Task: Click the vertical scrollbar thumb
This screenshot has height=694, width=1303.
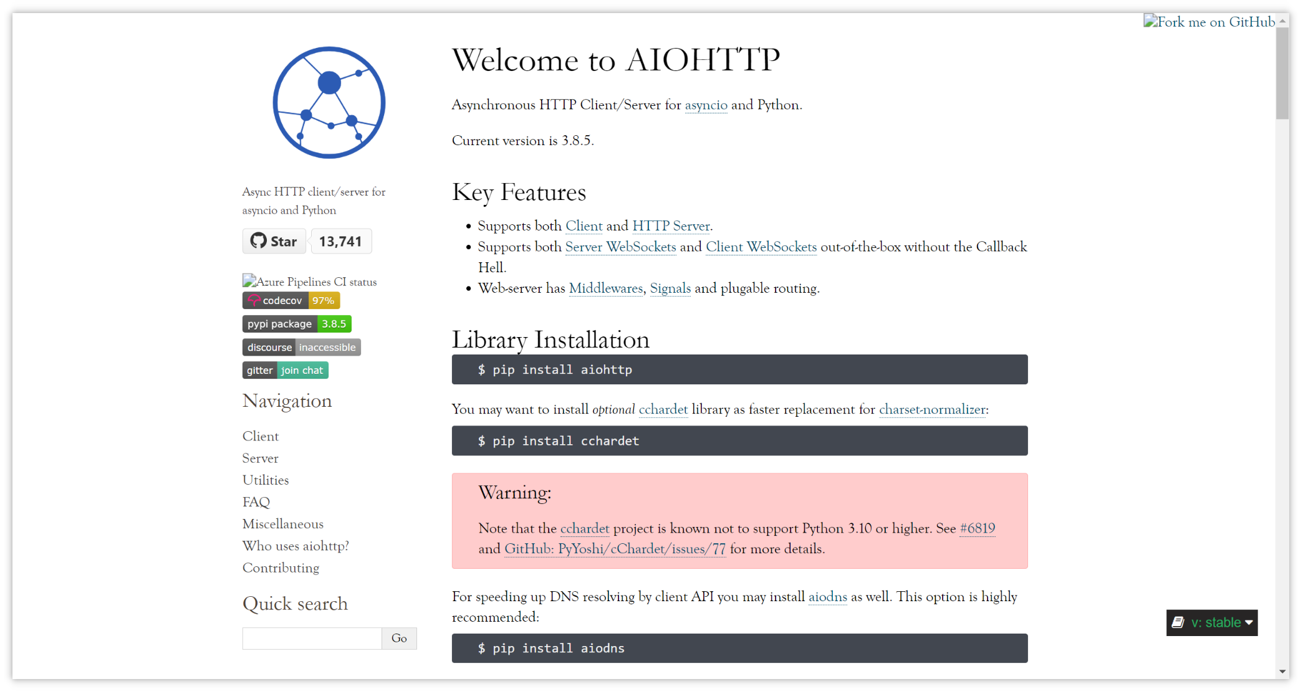Action: (x=1282, y=74)
